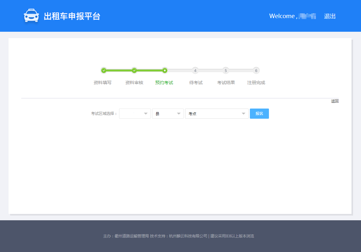Viewport: 361px width, 252px height.
Task: Click the 返回 link to go back
Action: (x=335, y=101)
